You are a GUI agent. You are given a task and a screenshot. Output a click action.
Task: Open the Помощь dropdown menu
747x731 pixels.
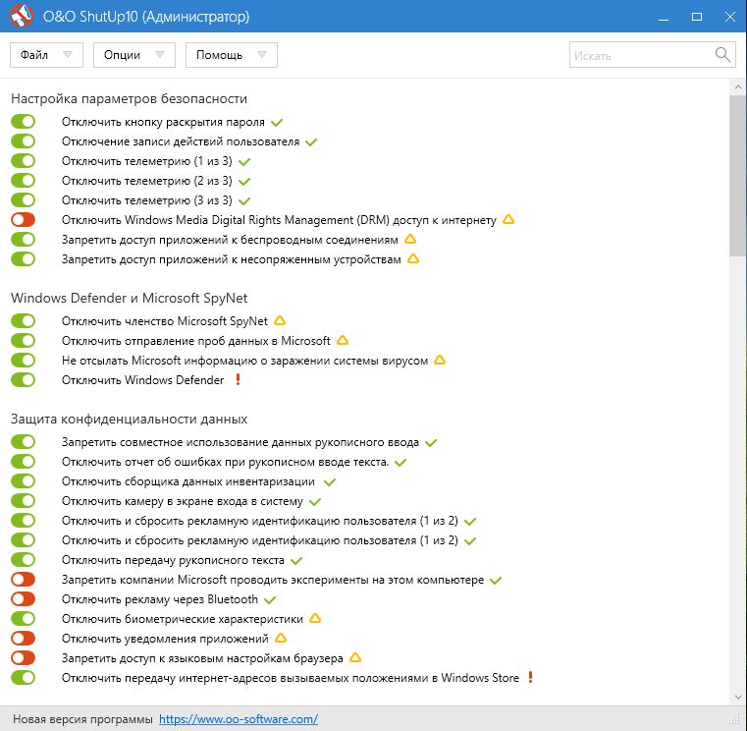[231, 55]
